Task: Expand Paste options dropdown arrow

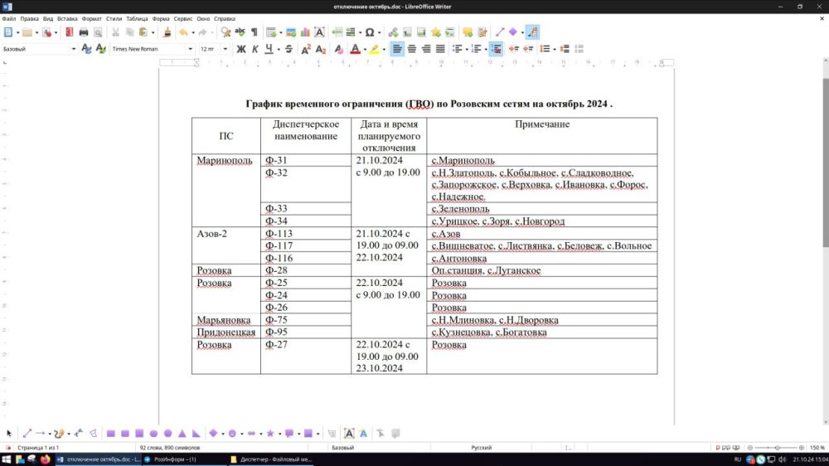Action: [x=153, y=33]
